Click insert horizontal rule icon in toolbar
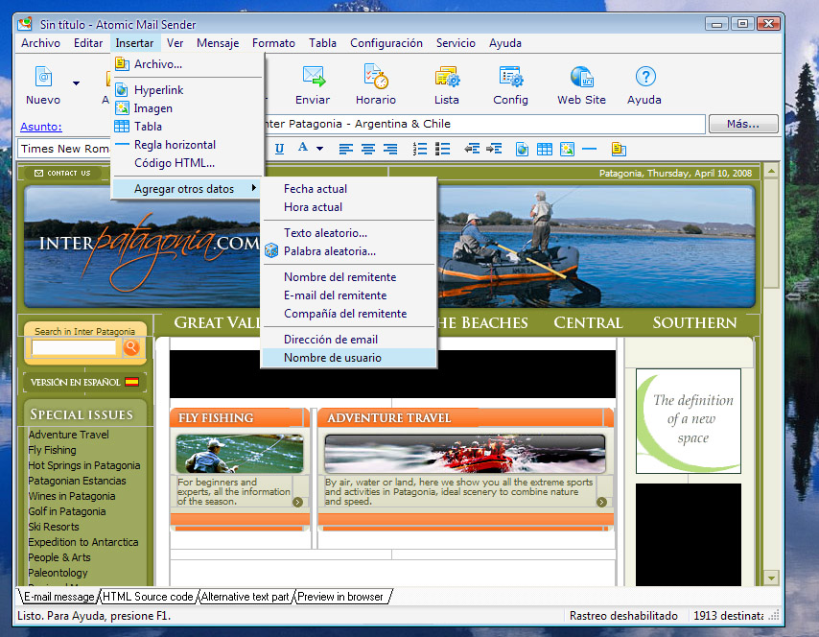The image size is (819, 637). pyautogui.click(x=589, y=150)
